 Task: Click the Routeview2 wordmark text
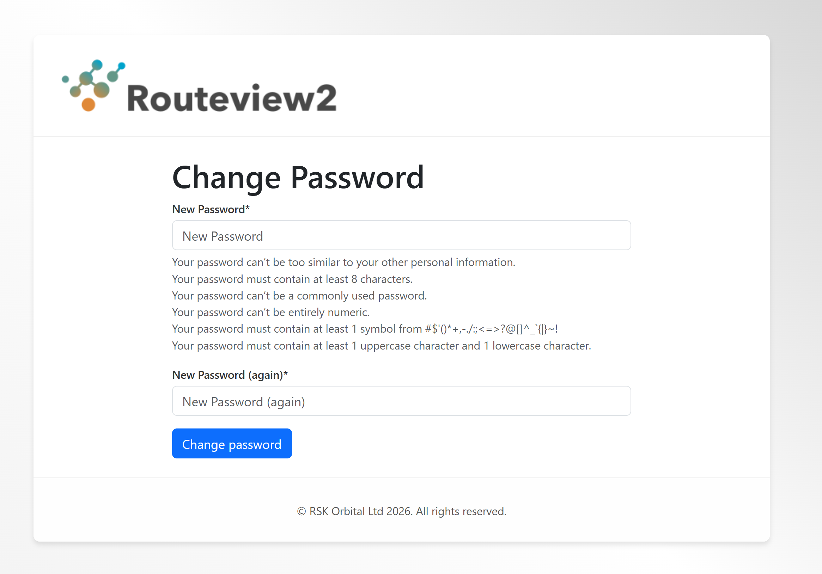[232, 98]
